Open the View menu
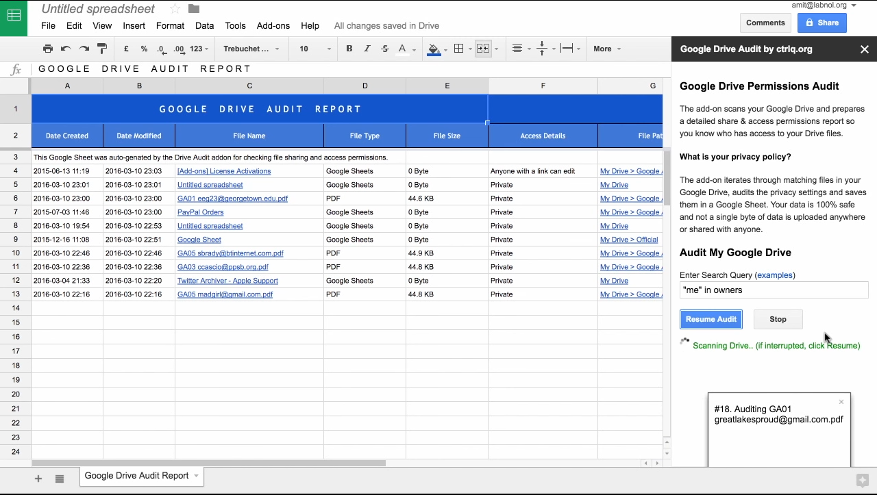 tap(102, 25)
